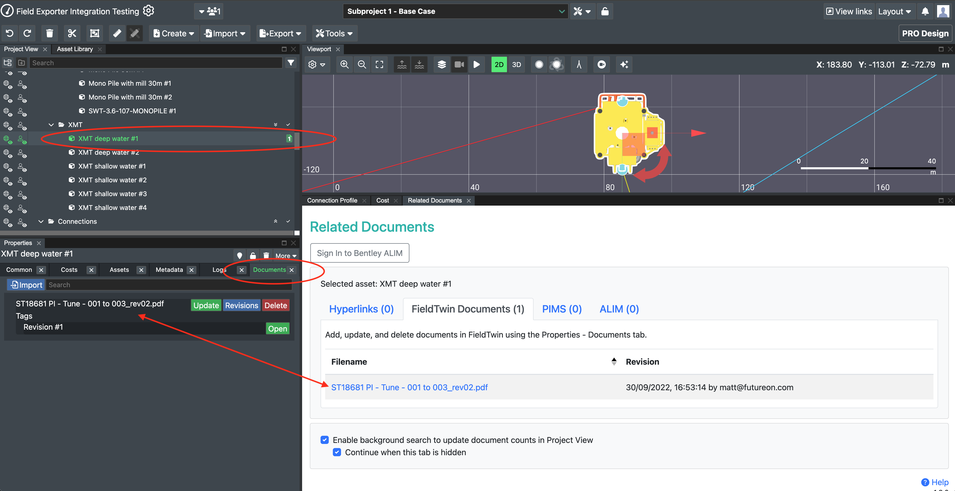Open the Metadata properties tab
The image size is (955, 491).
tap(169, 270)
